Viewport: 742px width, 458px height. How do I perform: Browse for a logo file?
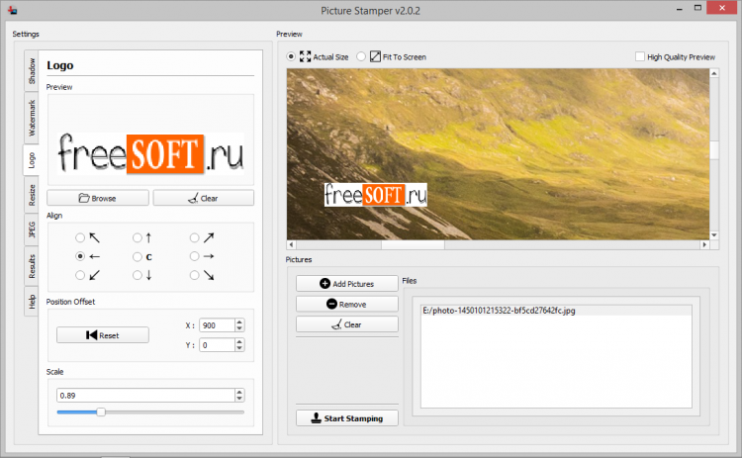[98, 198]
